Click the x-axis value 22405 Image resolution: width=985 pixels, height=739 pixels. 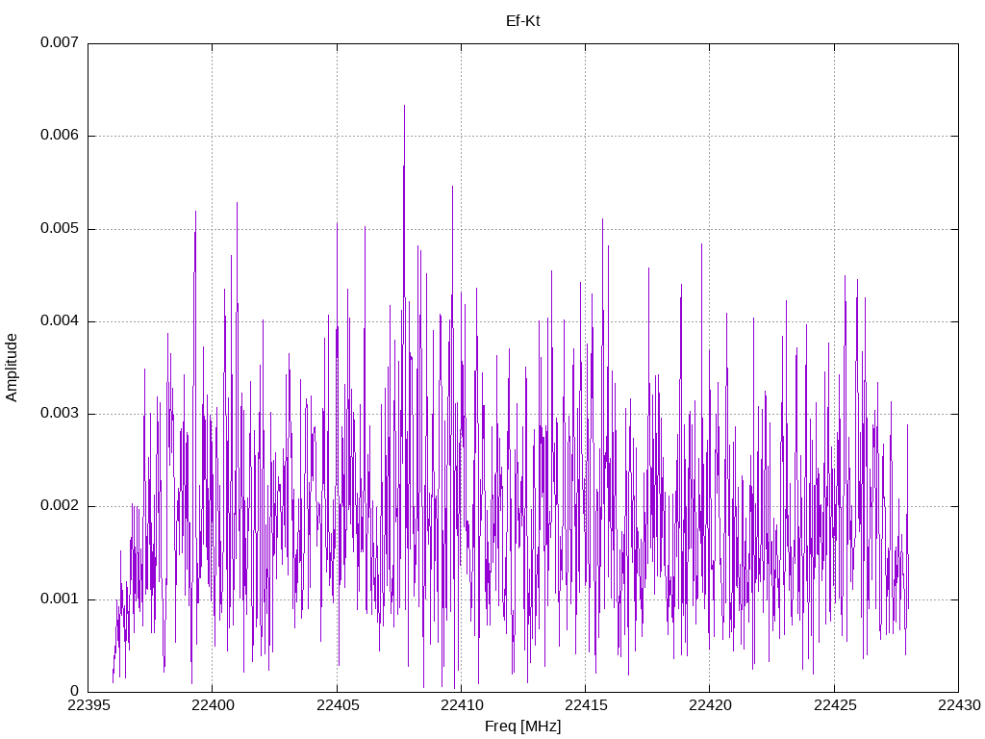[338, 705]
